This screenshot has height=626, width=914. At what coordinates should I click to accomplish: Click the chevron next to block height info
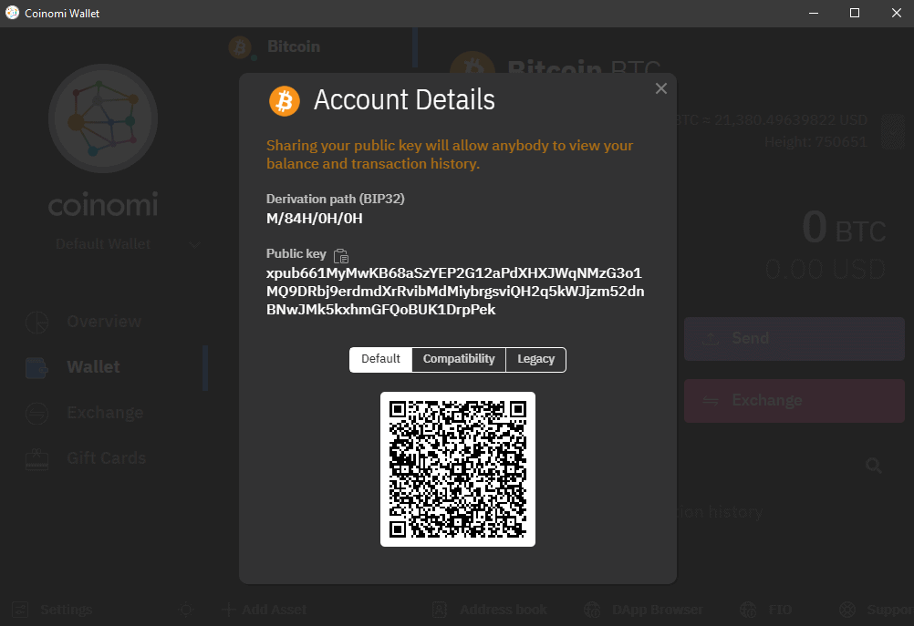click(x=892, y=131)
